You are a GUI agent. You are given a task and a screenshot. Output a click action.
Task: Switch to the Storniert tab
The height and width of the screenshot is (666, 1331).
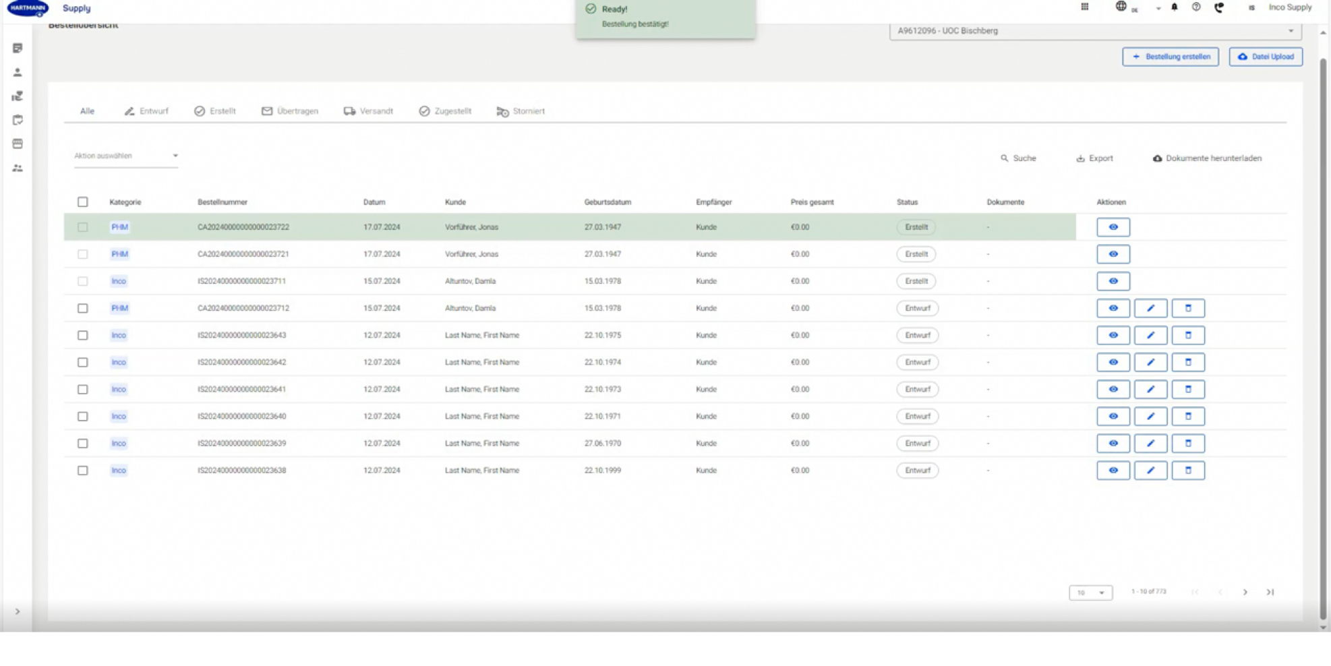pos(521,111)
